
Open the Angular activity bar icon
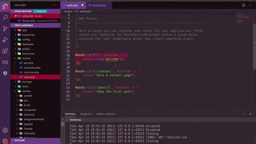point(5,73)
